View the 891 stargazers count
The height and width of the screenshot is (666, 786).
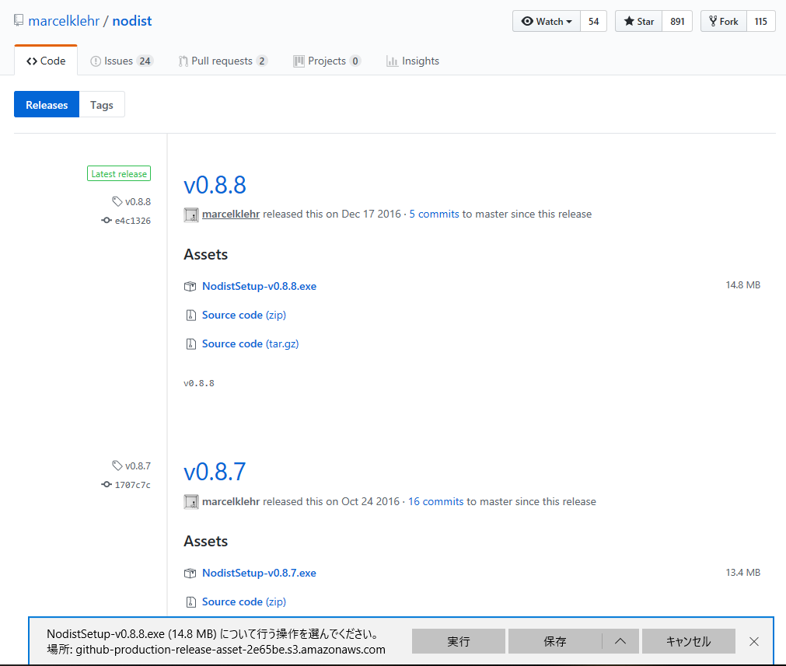click(677, 22)
